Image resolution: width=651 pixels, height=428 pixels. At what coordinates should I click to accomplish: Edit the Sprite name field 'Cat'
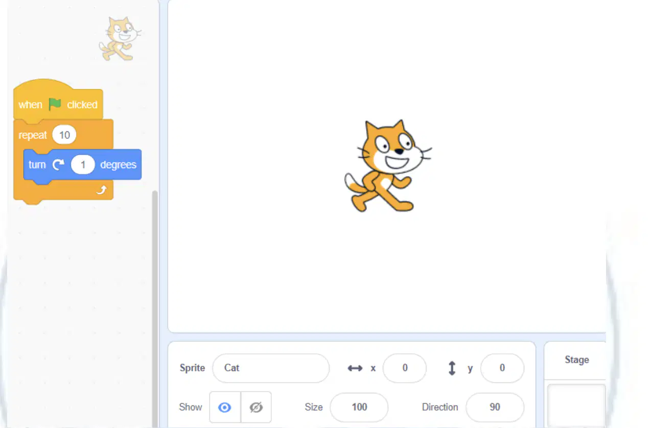271,368
